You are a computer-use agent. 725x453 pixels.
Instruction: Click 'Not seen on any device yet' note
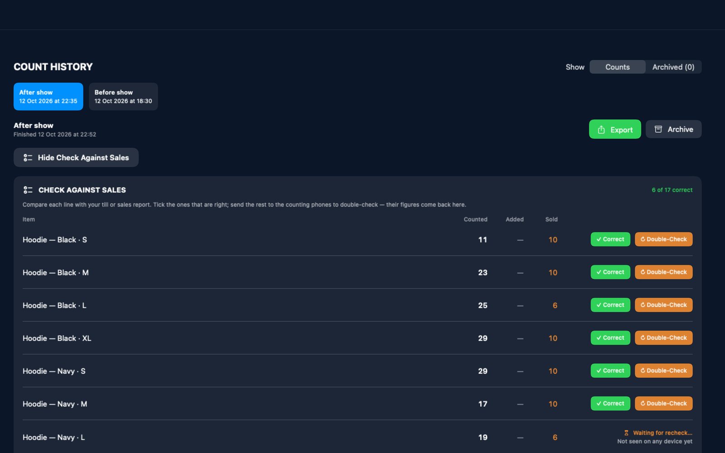tap(655, 441)
